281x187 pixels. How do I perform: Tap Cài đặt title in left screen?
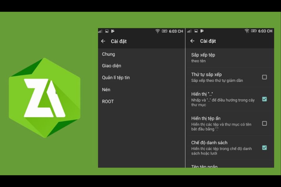pos(119,41)
